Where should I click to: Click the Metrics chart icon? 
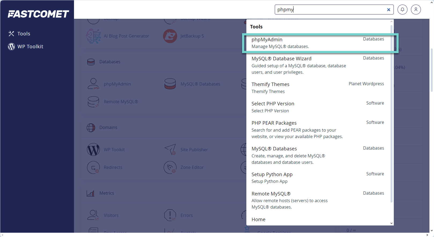click(90, 193)
